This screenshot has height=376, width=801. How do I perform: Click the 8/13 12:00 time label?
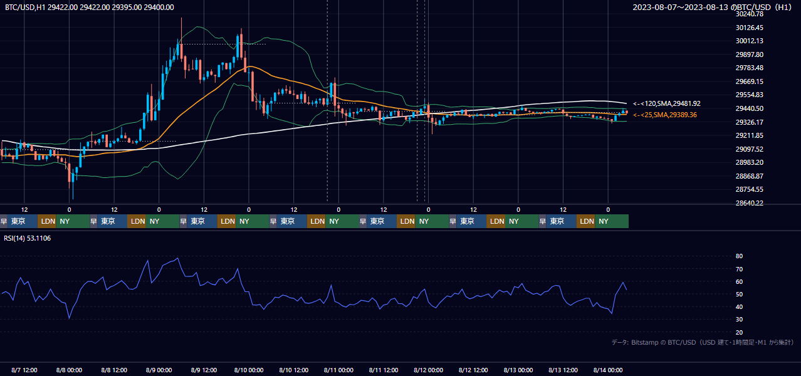[x=563, y=370]
